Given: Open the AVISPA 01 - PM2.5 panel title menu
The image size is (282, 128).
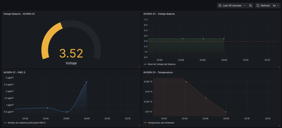Looking at the screenshot, I should tap(15, 73).
